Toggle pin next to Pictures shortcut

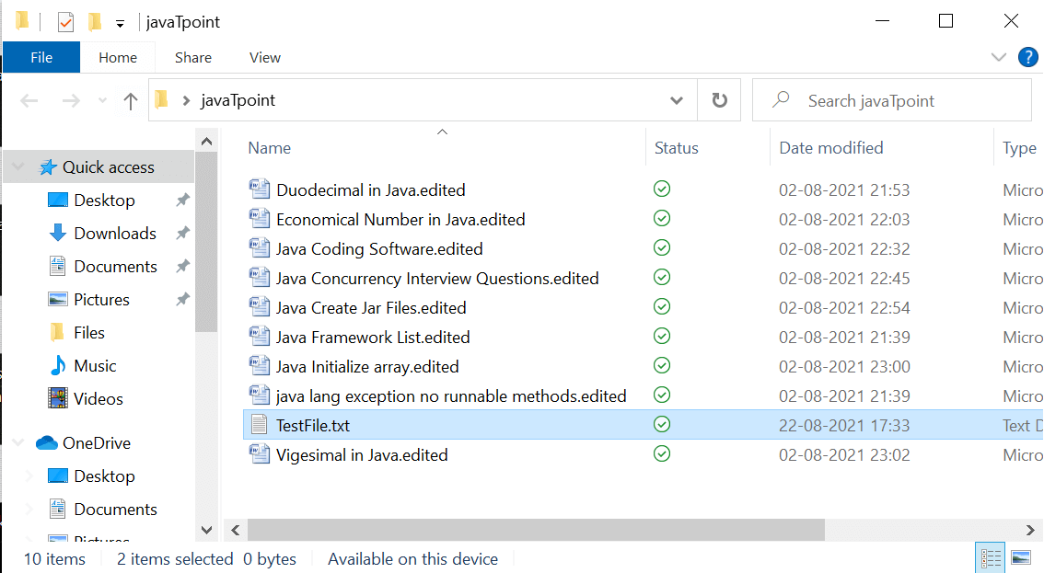point(182,300)
